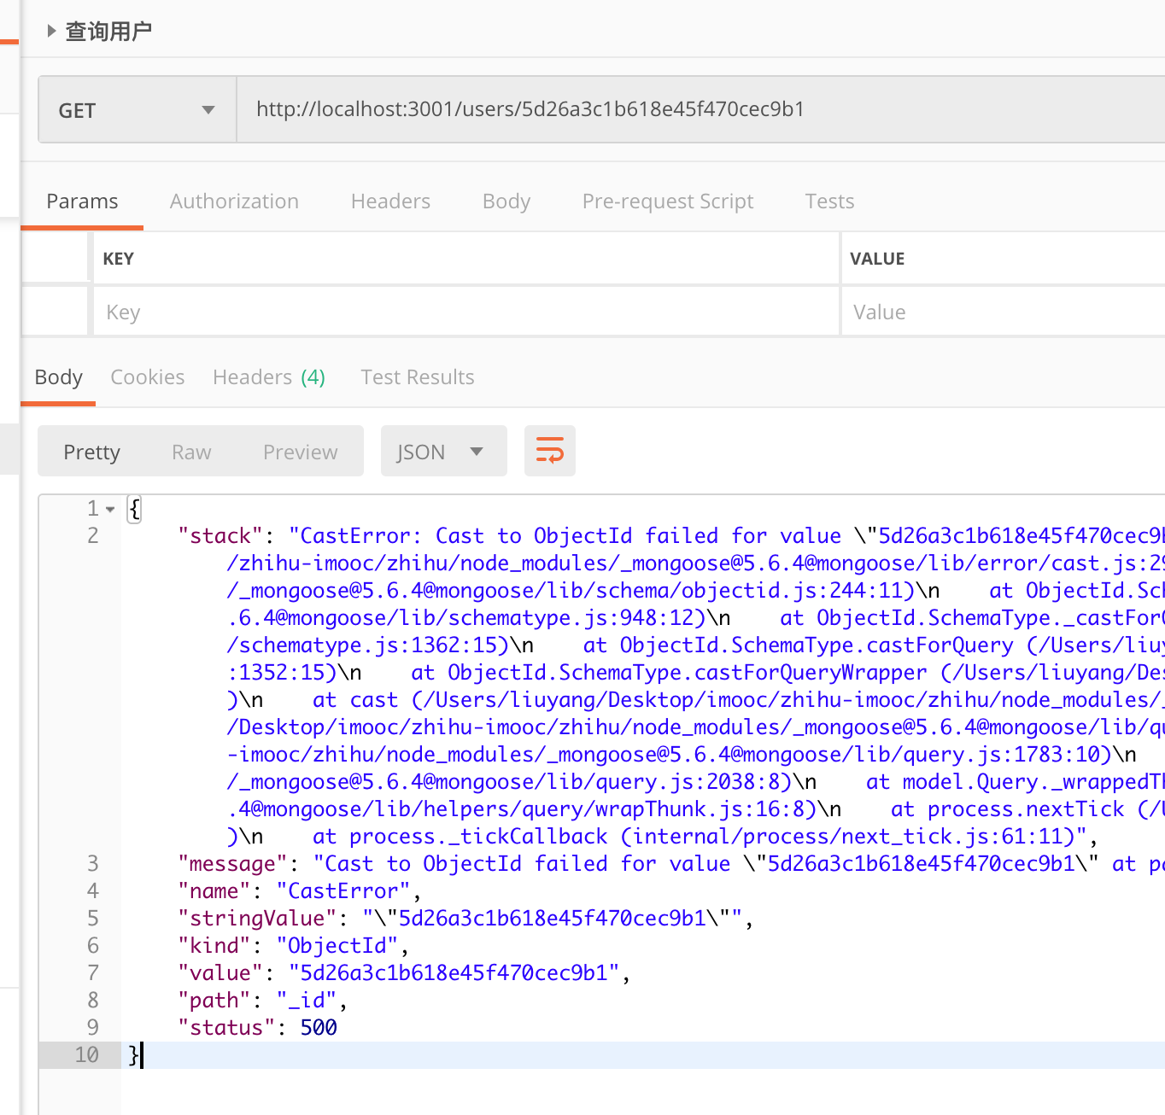Click the KEY column header

[119, 259]
